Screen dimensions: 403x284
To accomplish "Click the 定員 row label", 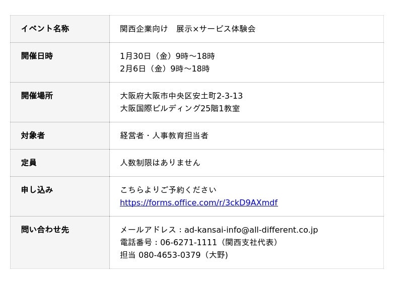I will 29,163.
